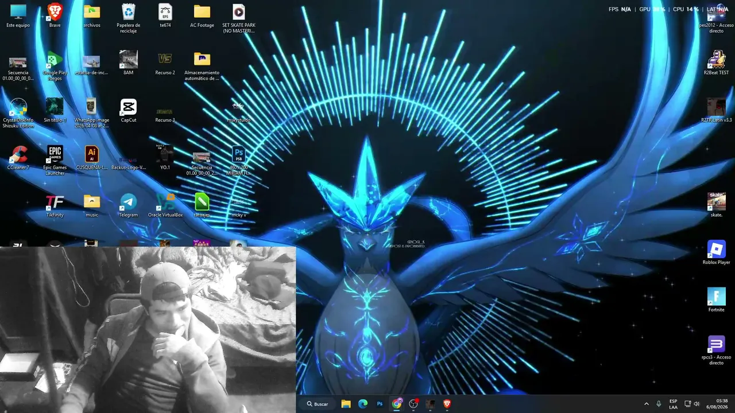
Task: Open the rpcs3 Acceso directo shortcut
Action: pyautogui.click(x=716, y=350)
